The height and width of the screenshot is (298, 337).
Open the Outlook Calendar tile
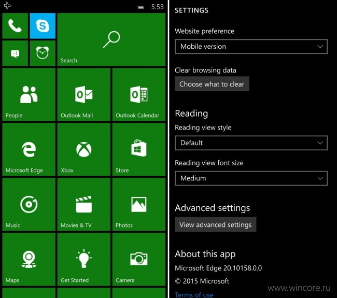(139, 94)
